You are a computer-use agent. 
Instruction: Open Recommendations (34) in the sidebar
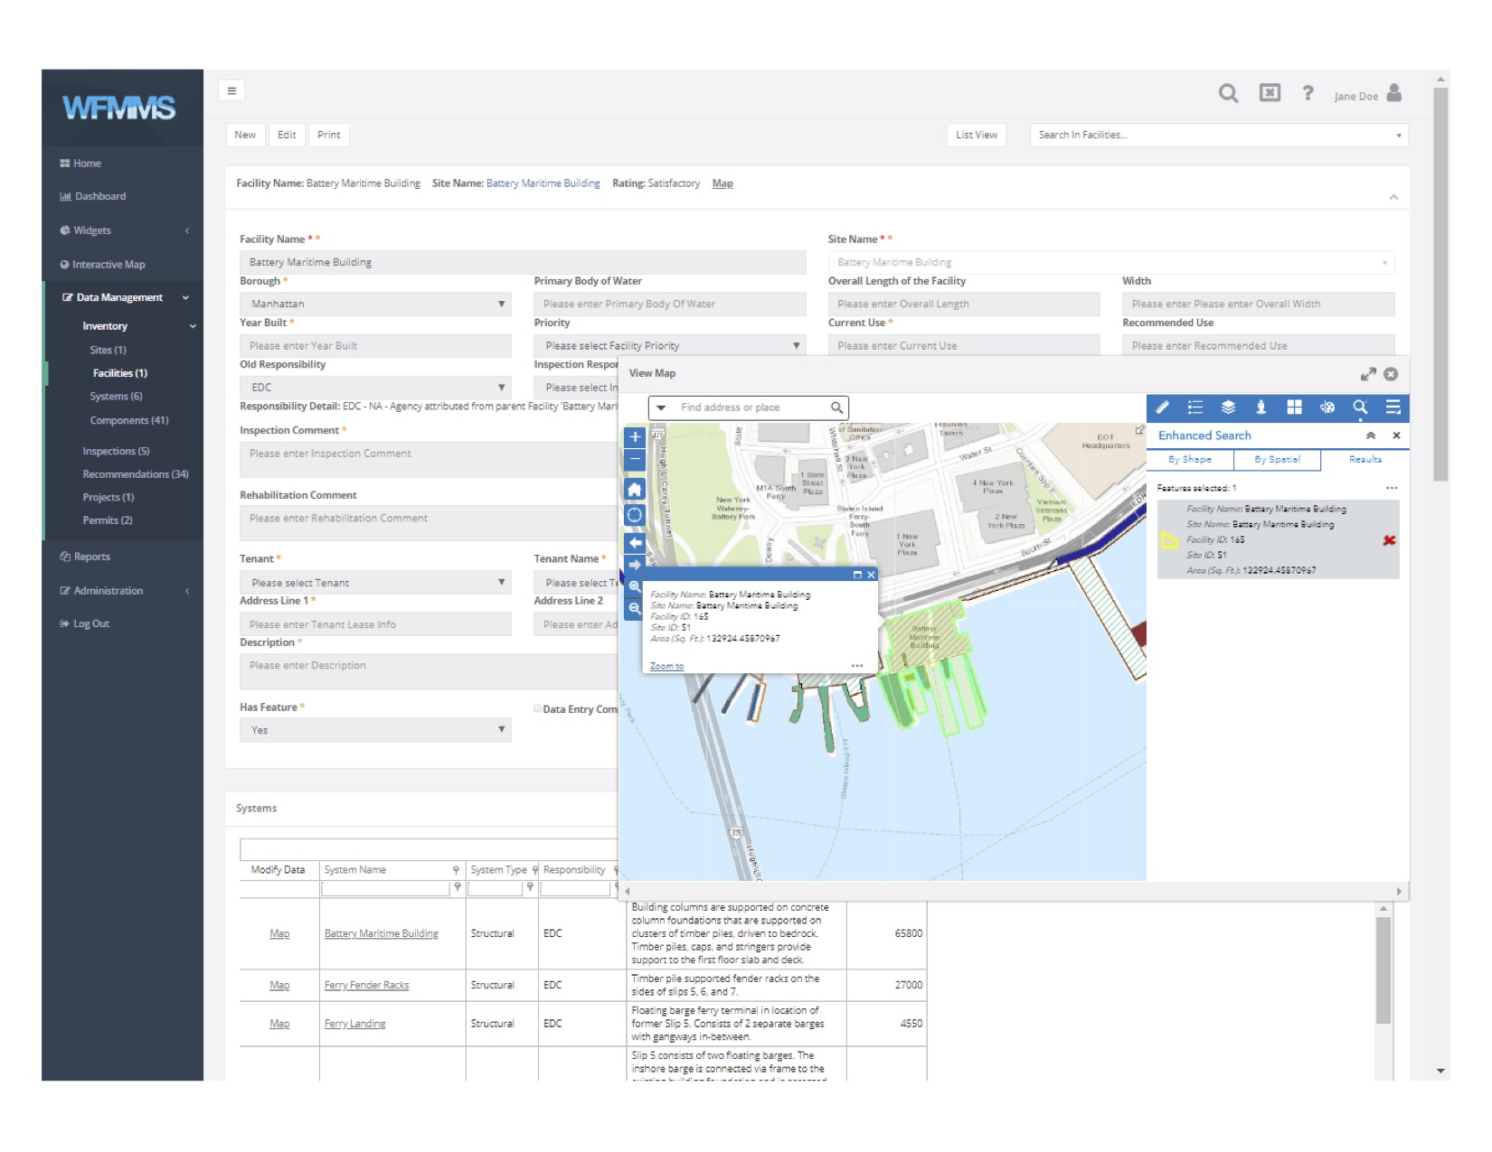(x=136, y=474)
